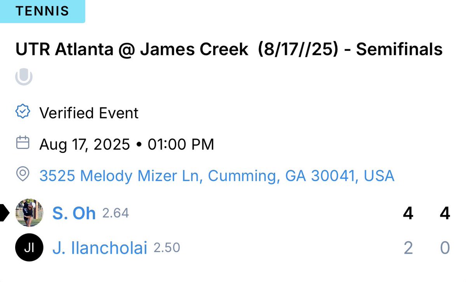The image size is (466, 282).
Task: Open the 3525 Melody Mizer Ln address link
Action: click(217, 176)
